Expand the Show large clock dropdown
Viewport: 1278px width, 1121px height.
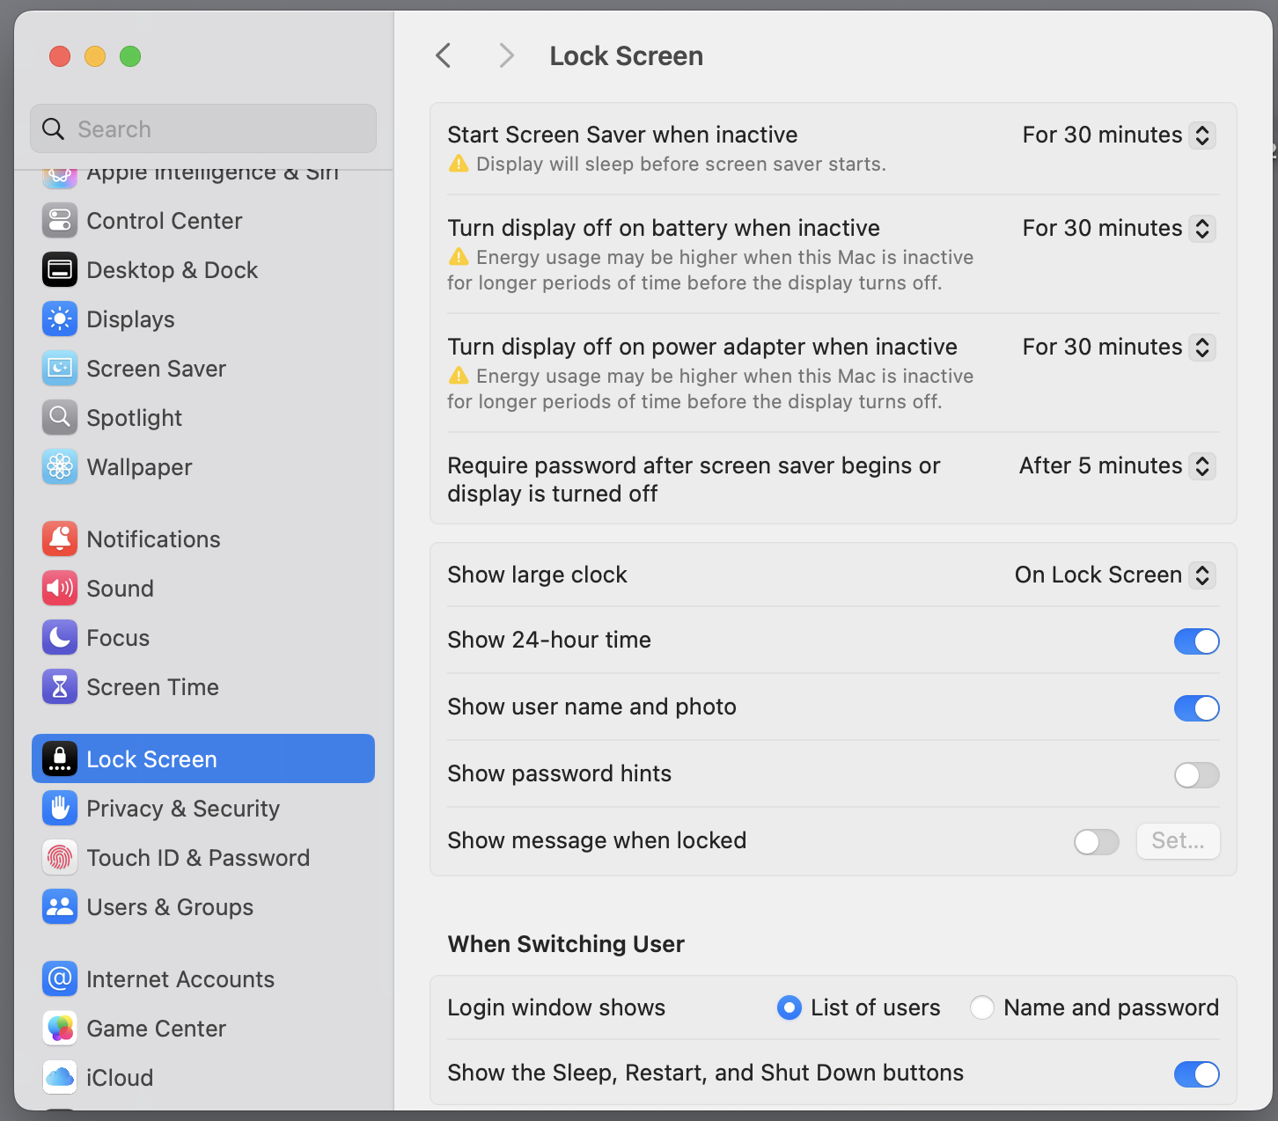point(1114,575)
